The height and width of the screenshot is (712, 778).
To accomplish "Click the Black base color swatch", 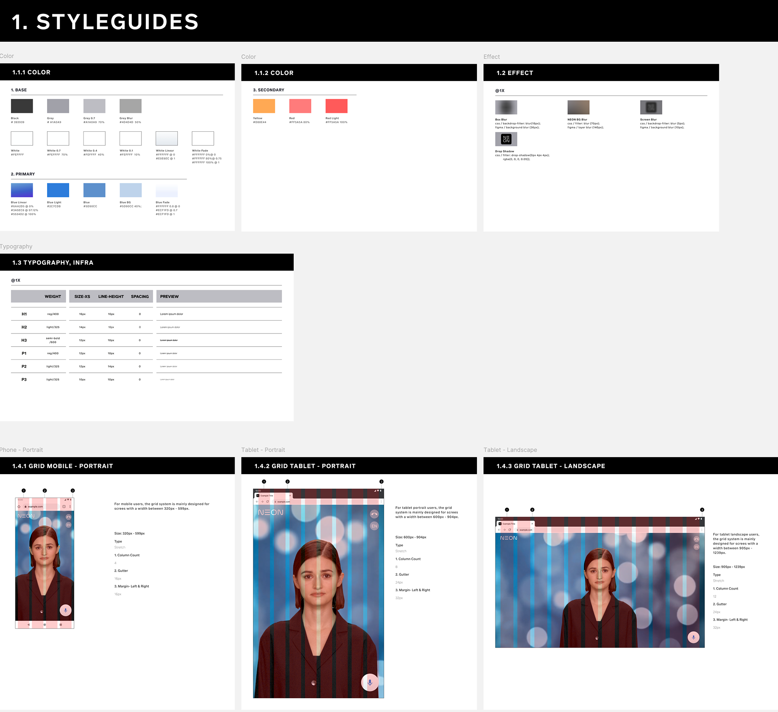I will [22, 106].
